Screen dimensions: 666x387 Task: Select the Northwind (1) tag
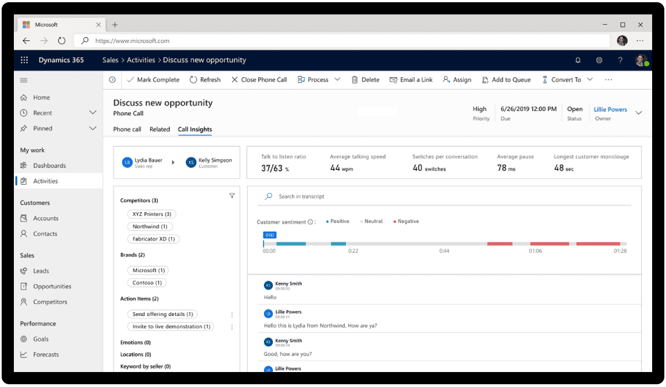[150, 226]
